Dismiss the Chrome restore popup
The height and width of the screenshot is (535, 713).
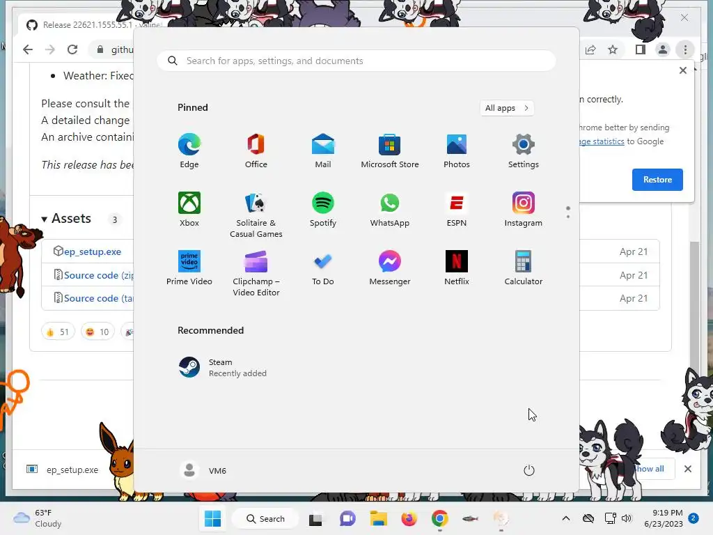(683, 70)
